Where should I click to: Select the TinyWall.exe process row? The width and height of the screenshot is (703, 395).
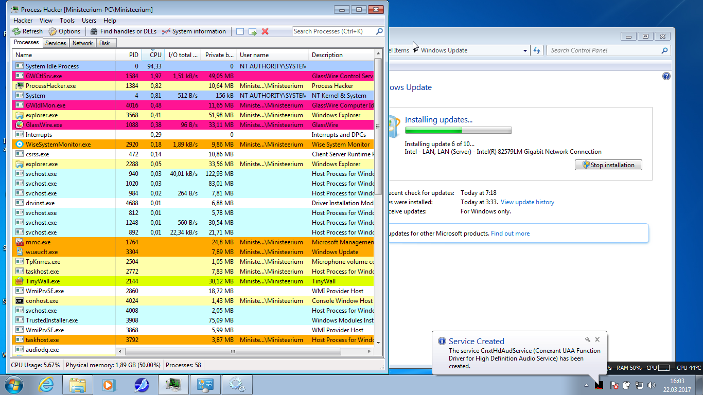[43, 281]
